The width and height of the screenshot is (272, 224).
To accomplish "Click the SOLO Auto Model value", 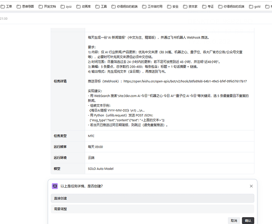I will [101, 169].
